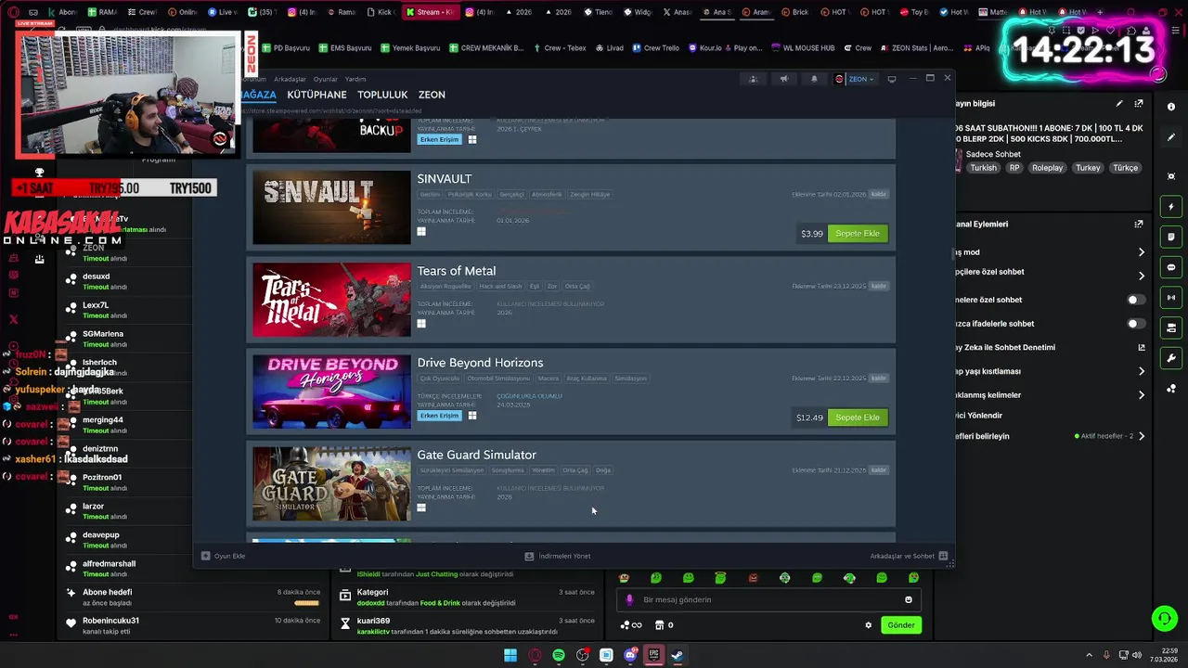This screenshot has height=668, width=1188.
Task: Open Steam friends activity icon in header
Action: tap(753, 79)
